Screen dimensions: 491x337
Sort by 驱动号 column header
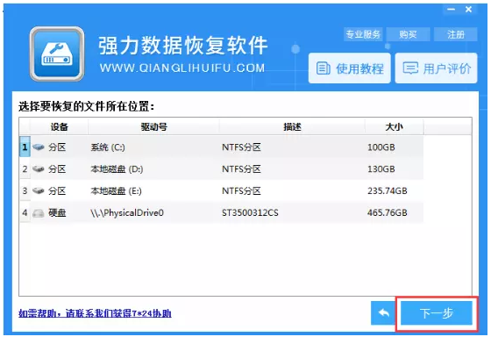pos(153,126)
